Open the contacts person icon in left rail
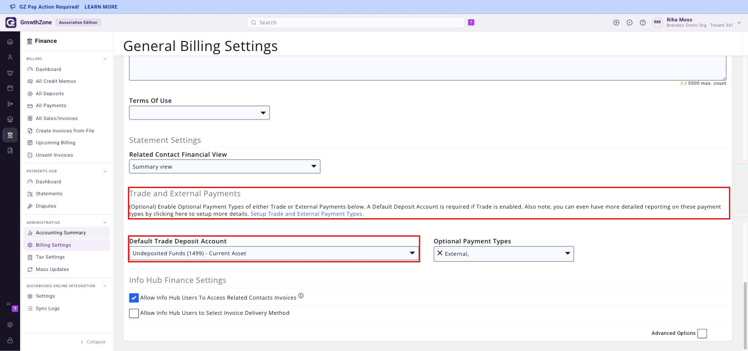Image resolution: width=748 pixels, height=351 pixels. click(x=10, y=57)
